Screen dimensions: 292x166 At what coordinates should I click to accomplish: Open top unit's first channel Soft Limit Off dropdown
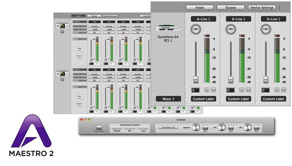tap(94, 33)
